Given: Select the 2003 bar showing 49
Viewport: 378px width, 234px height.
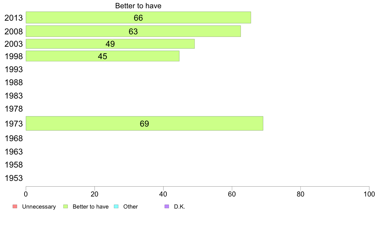Looking at the screenshot, I should [110, 44].
